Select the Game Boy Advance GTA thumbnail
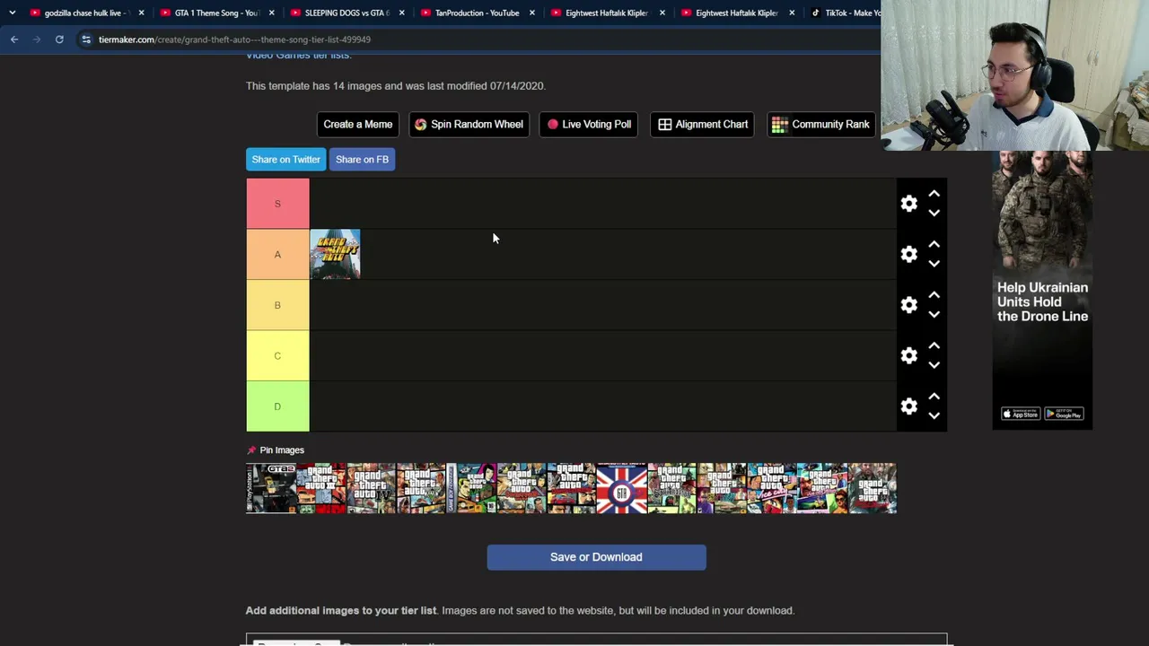 (x=471, y=488)
